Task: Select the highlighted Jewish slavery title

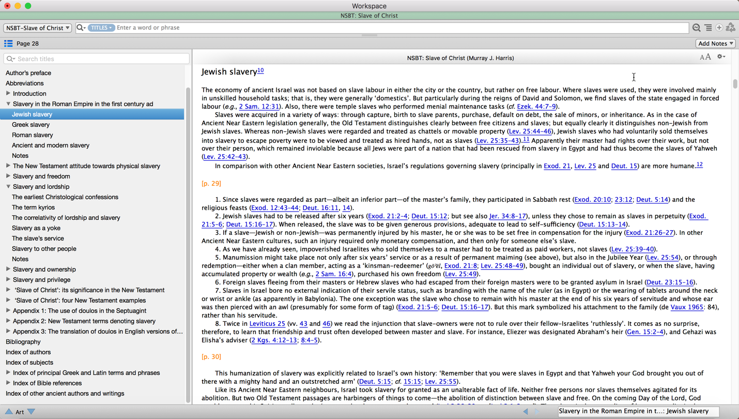Action: [92, 114]
